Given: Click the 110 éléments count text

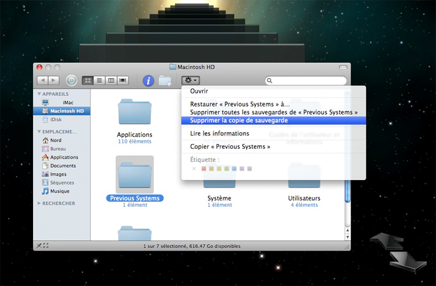Looking at the screenshot, I should coord(135,141).
